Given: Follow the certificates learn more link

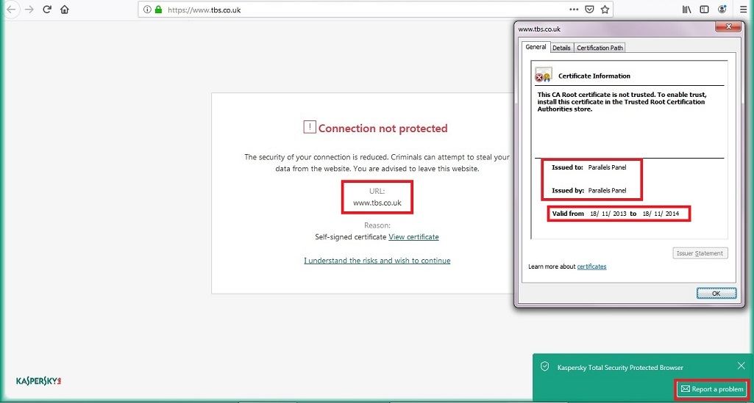Looking at the screenshot, I should 591,266.
